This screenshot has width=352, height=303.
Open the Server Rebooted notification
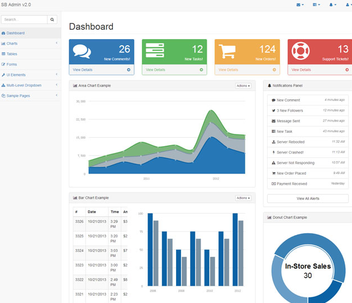coord(308,142)
